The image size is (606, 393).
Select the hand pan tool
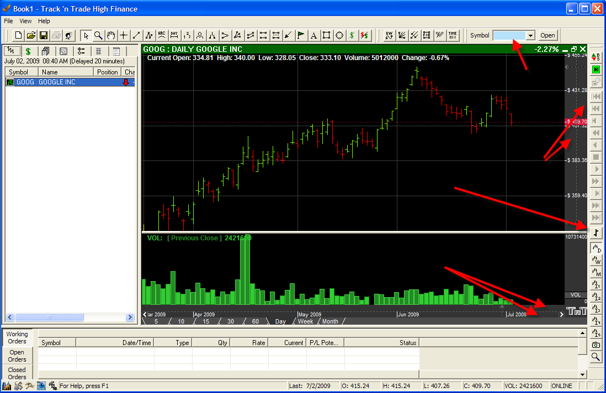111,35
